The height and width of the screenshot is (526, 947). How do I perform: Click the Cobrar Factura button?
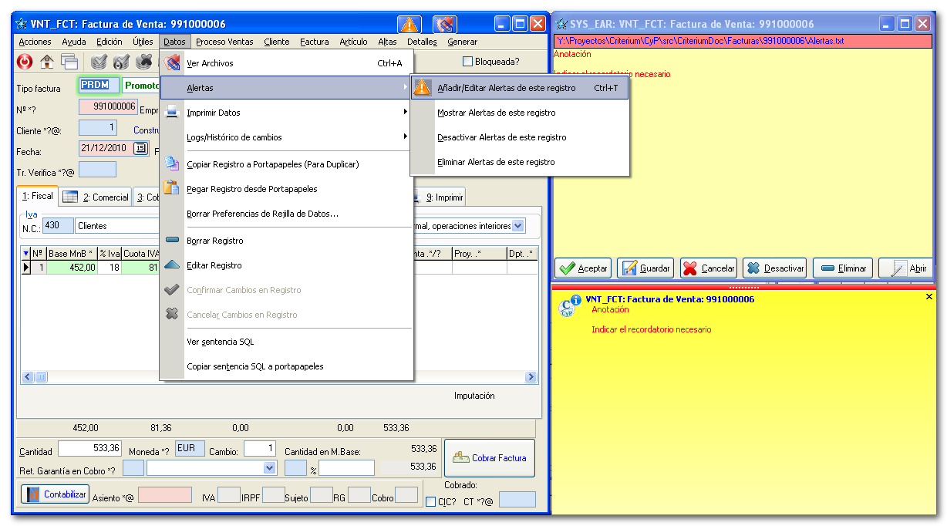tap(490, 458)
